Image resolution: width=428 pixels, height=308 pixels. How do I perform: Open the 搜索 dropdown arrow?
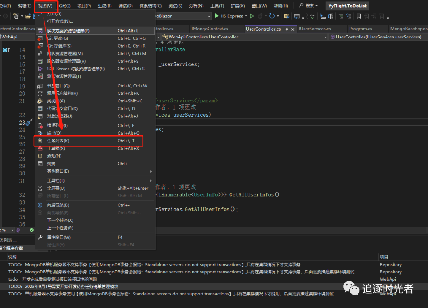tap(317, 6)
